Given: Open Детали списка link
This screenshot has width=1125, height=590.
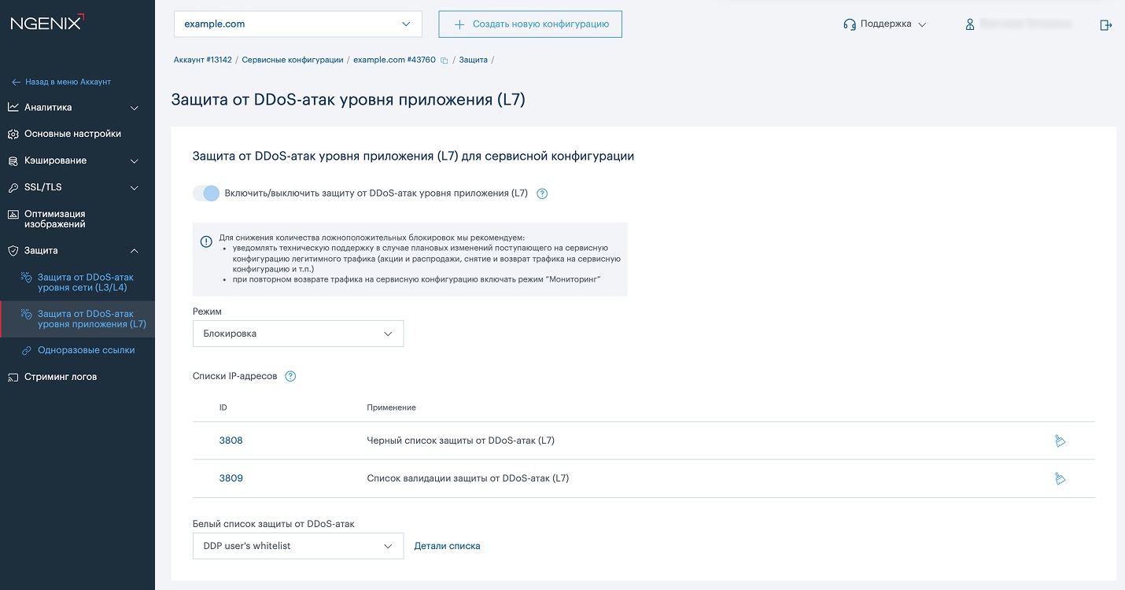Looking at the screenshot, I should pyautogui.click(x=447, y=546).
